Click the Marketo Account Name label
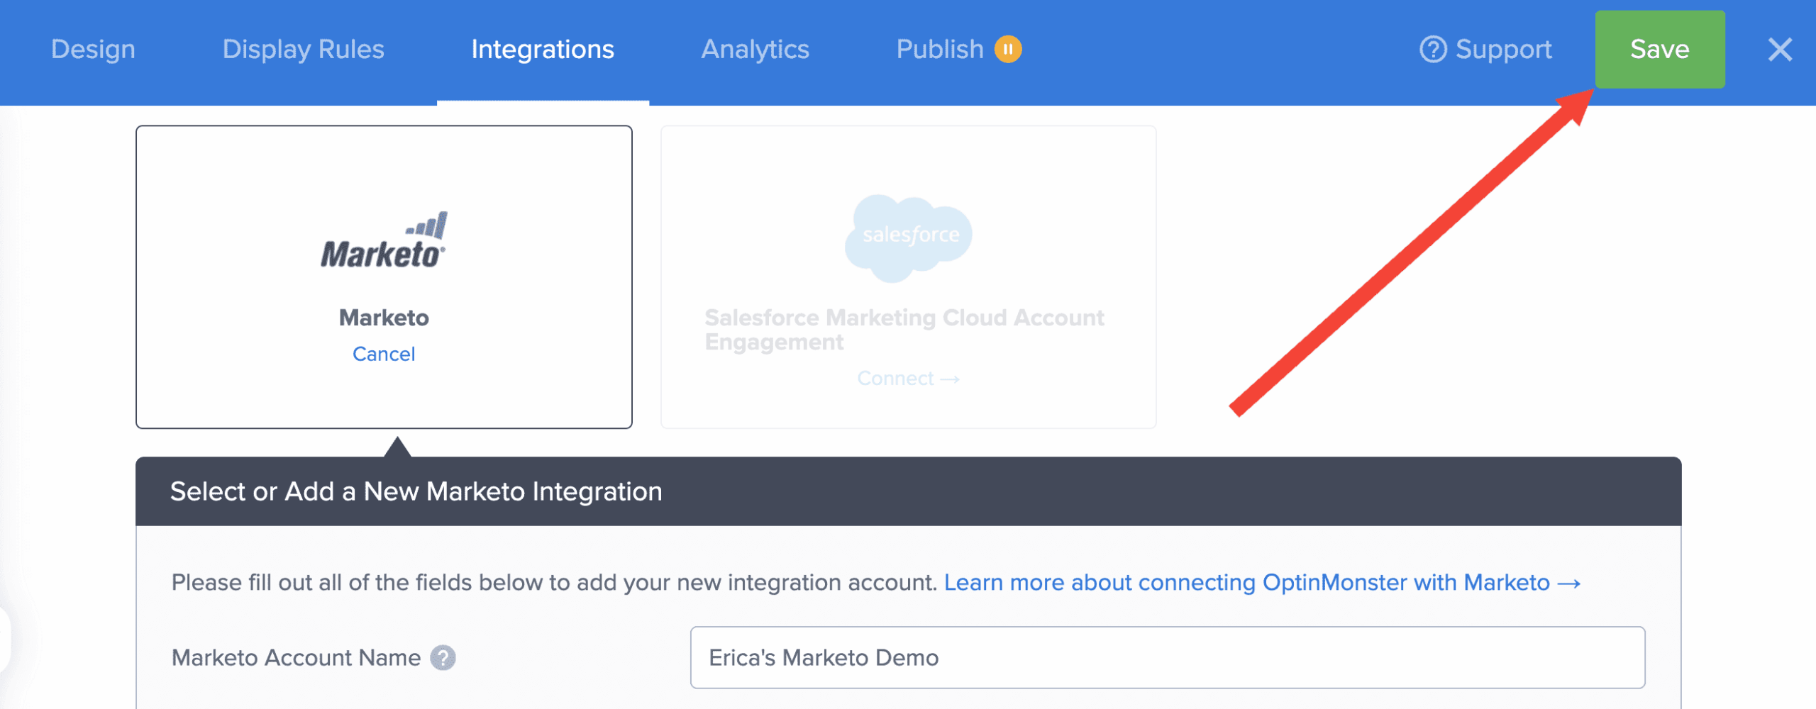This screenshot has width=1816, height=709. pyautogui.click(x=296, y=658)
